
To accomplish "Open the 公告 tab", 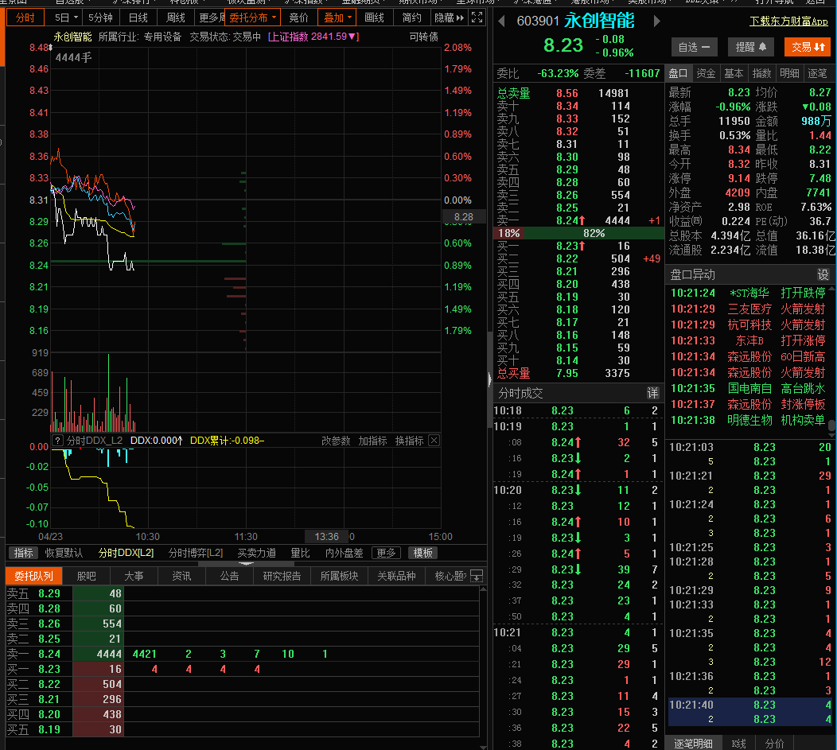I will 229,576.
